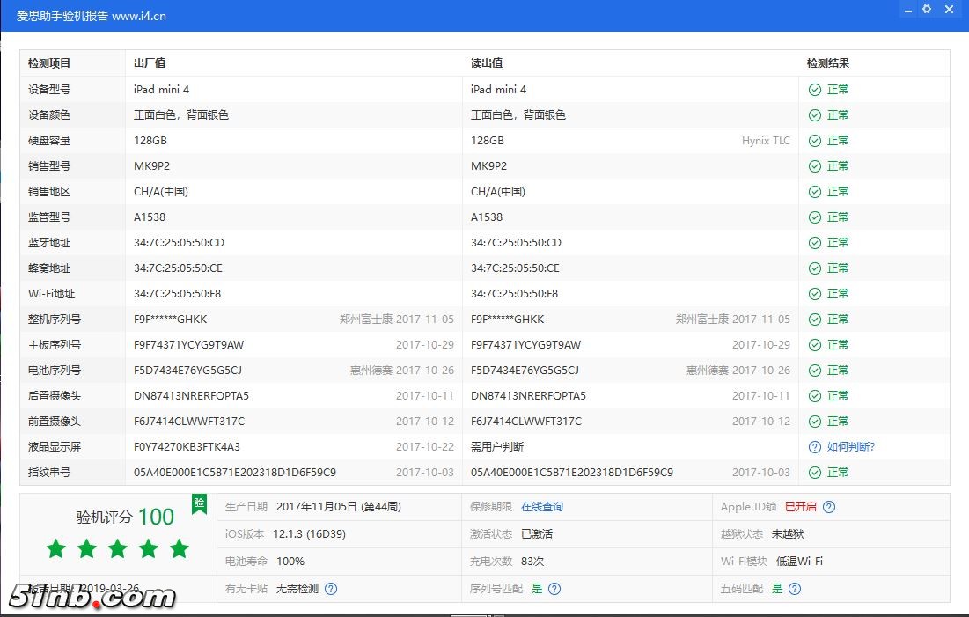Click help icon beside 五码匹配
This screenshot has width=969, height=617.
795,589
